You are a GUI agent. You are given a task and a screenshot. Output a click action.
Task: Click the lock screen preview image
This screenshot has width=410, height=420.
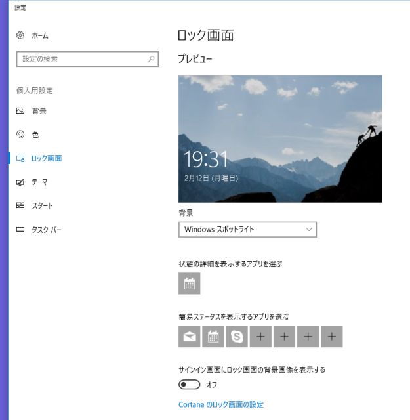pos(280,138)
